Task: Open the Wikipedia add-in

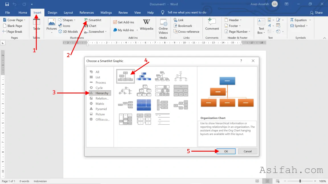Action: 146,25
